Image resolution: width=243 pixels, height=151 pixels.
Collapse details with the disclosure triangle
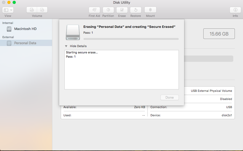pos(66,46)
